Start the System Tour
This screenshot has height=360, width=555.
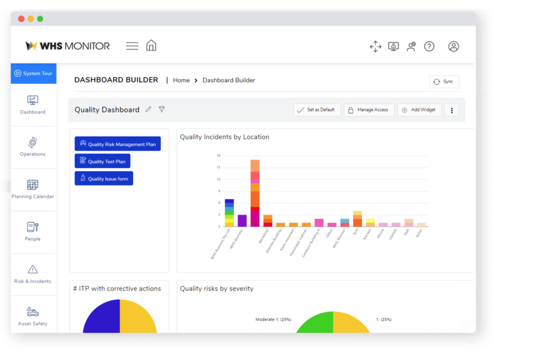(33, 73)
